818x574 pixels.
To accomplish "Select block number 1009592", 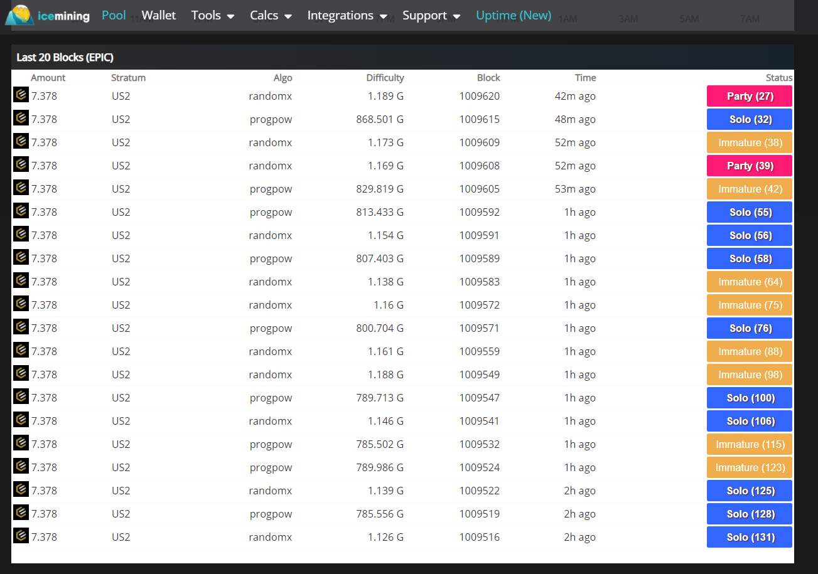I will [480, 212].
